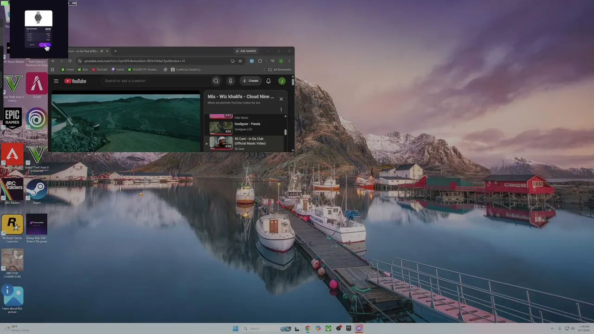
Task: Open the taskbar volume control
Action: point(573,328)
